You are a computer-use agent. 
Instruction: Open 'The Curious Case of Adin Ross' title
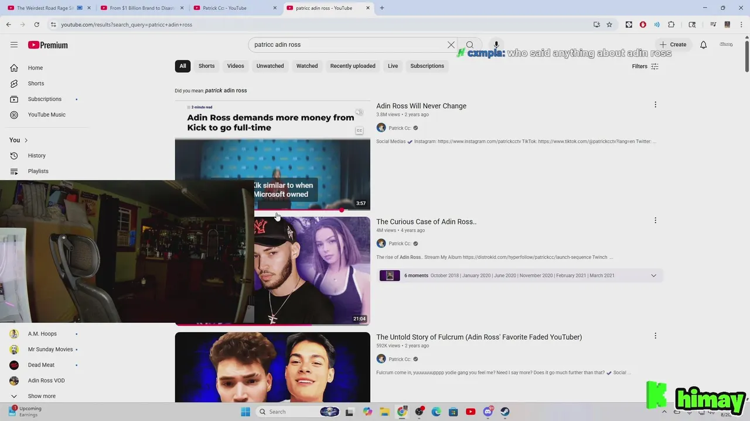tap(427, 222)
